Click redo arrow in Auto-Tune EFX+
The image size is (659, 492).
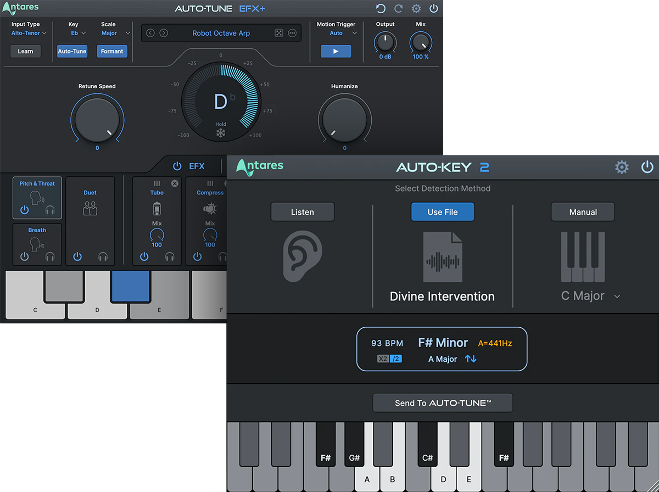(x=399, y=8)
